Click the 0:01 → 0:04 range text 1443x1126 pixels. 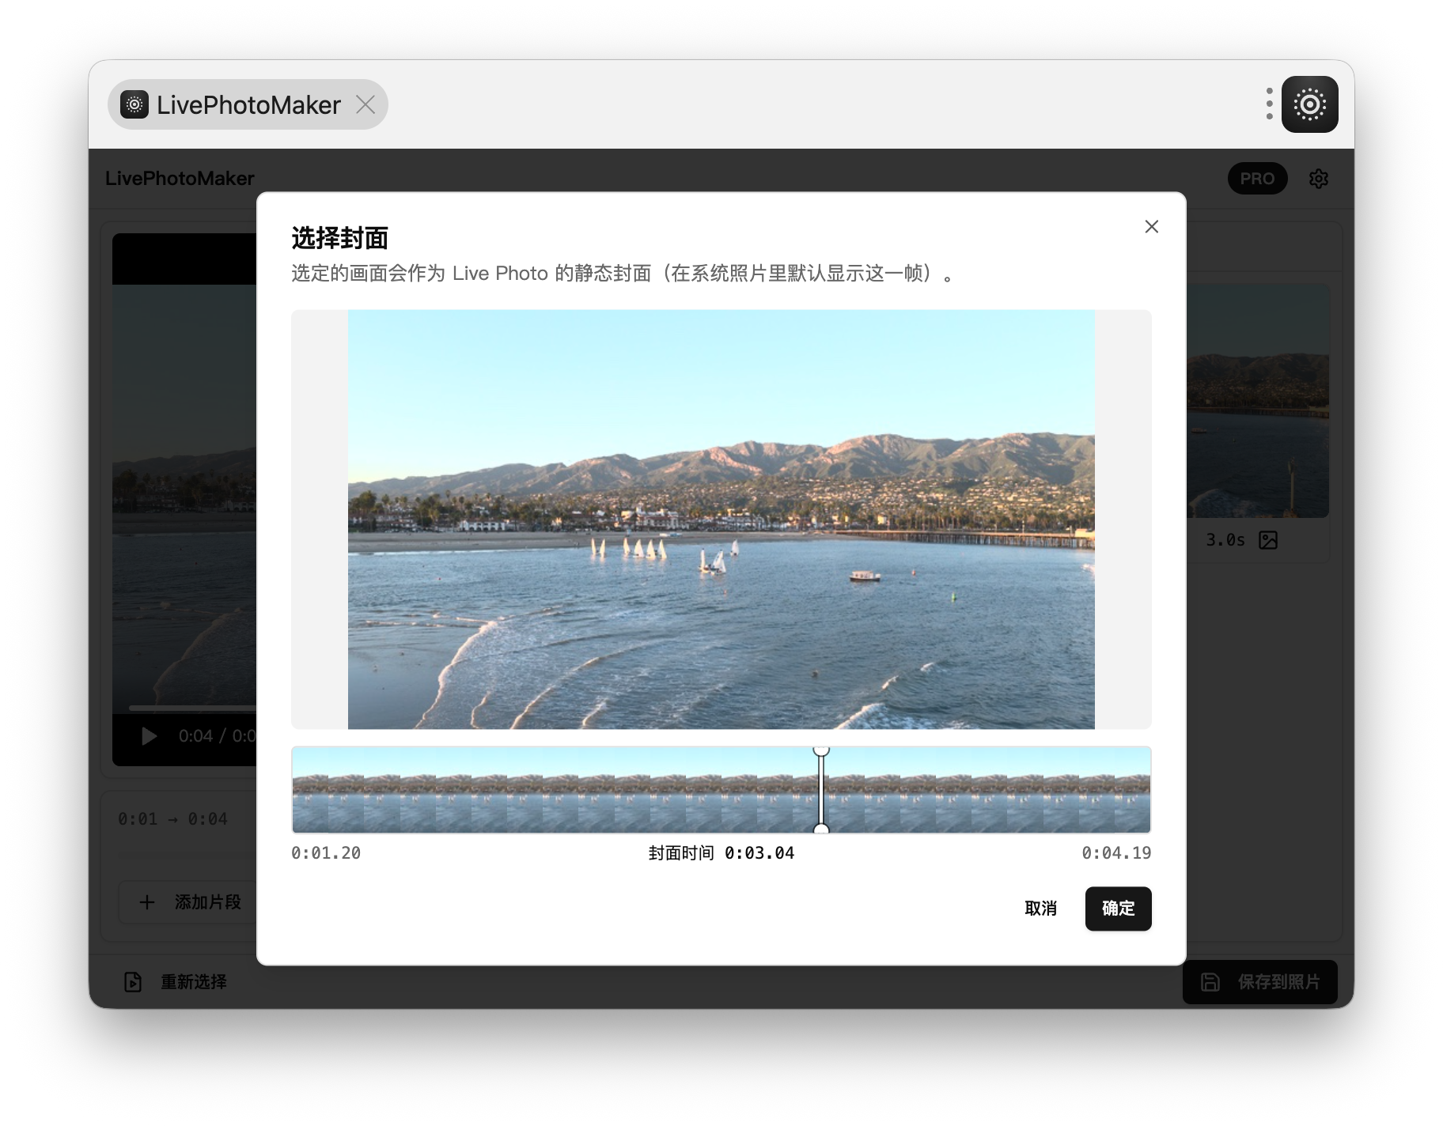[x=172, y=819]
